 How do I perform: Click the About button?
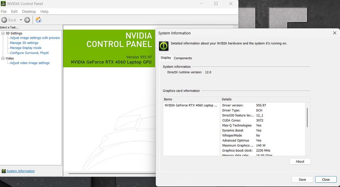click(300, 161)
